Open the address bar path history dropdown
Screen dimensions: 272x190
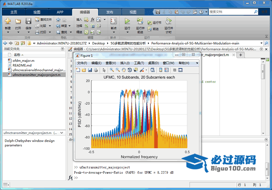pyautogui.click(x=261, y=43)
